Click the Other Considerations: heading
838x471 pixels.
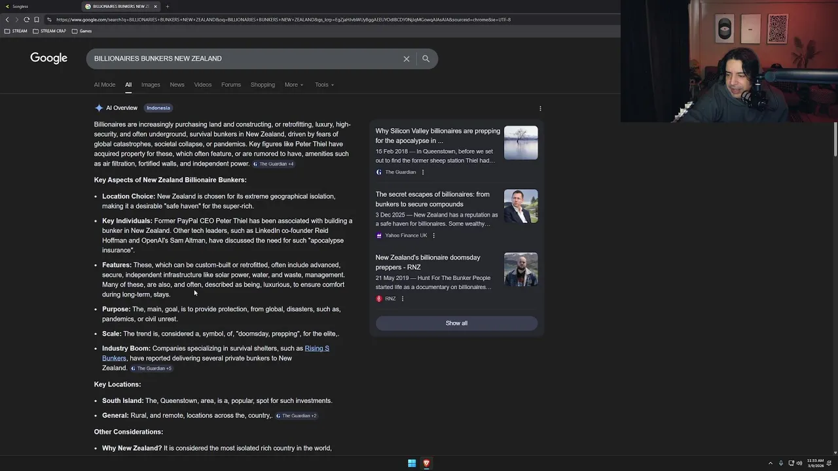[x=128, y=432]
